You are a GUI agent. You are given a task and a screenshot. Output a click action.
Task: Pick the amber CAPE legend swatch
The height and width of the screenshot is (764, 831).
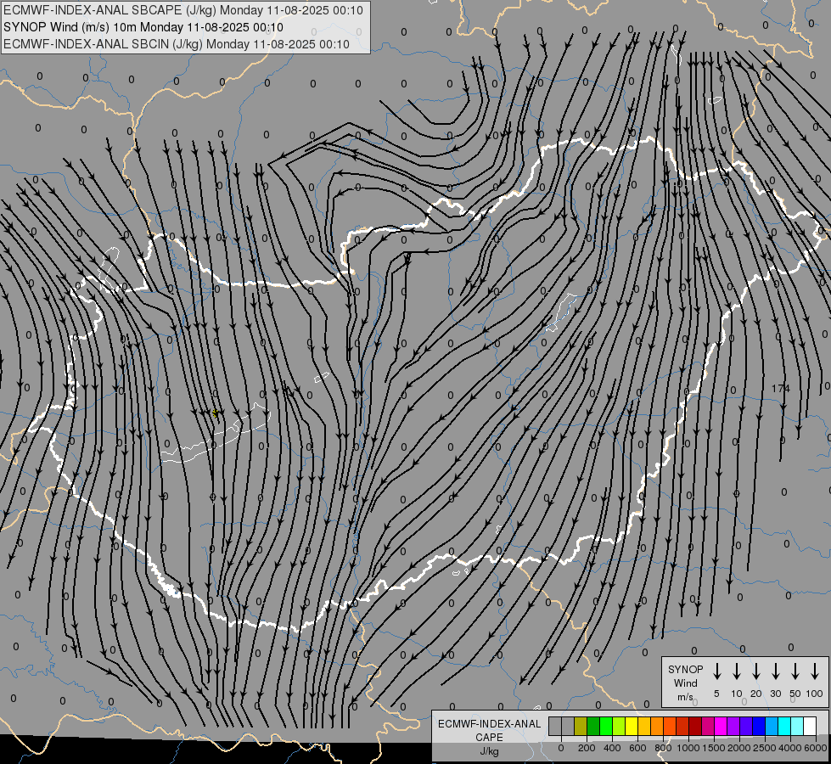(644, 726)
